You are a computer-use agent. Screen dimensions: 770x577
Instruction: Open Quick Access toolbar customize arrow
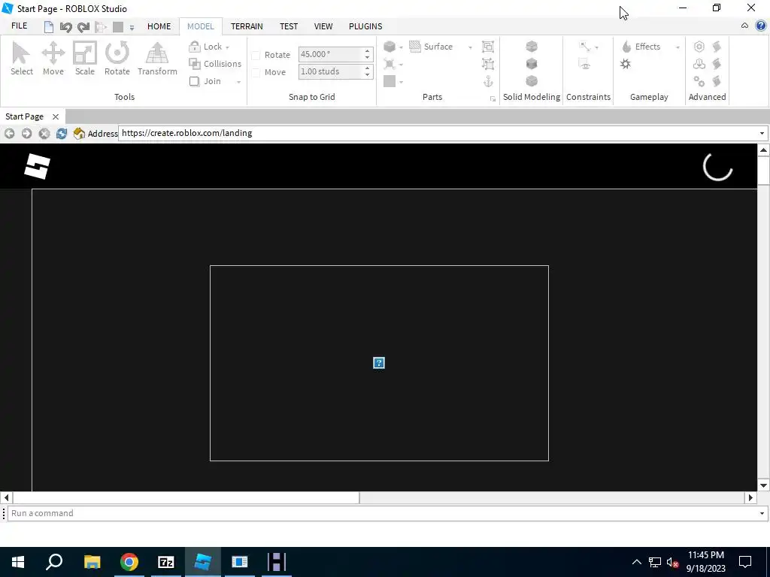[132, 28]
